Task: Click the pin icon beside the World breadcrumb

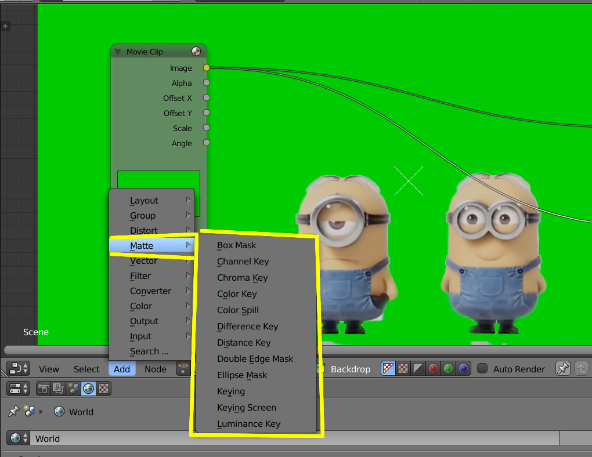Action: pos(14,411)
